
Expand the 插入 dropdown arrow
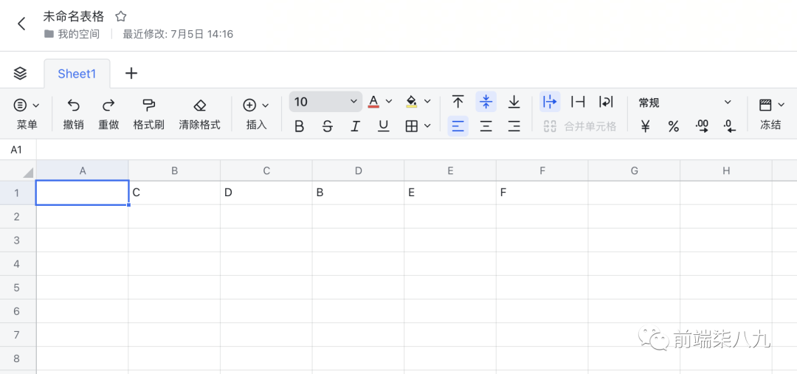click(266, 105)
